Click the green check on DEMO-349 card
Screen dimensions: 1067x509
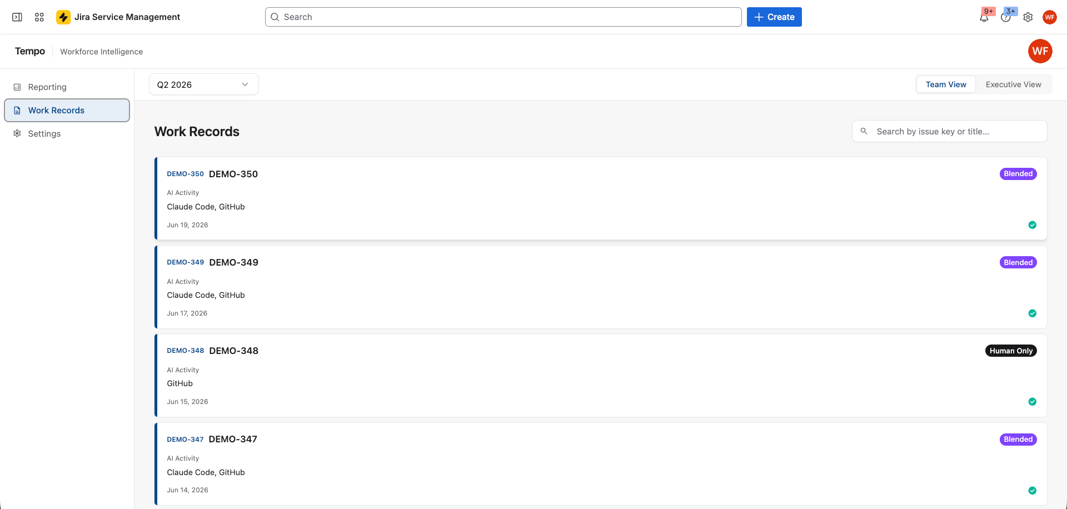1033,313
